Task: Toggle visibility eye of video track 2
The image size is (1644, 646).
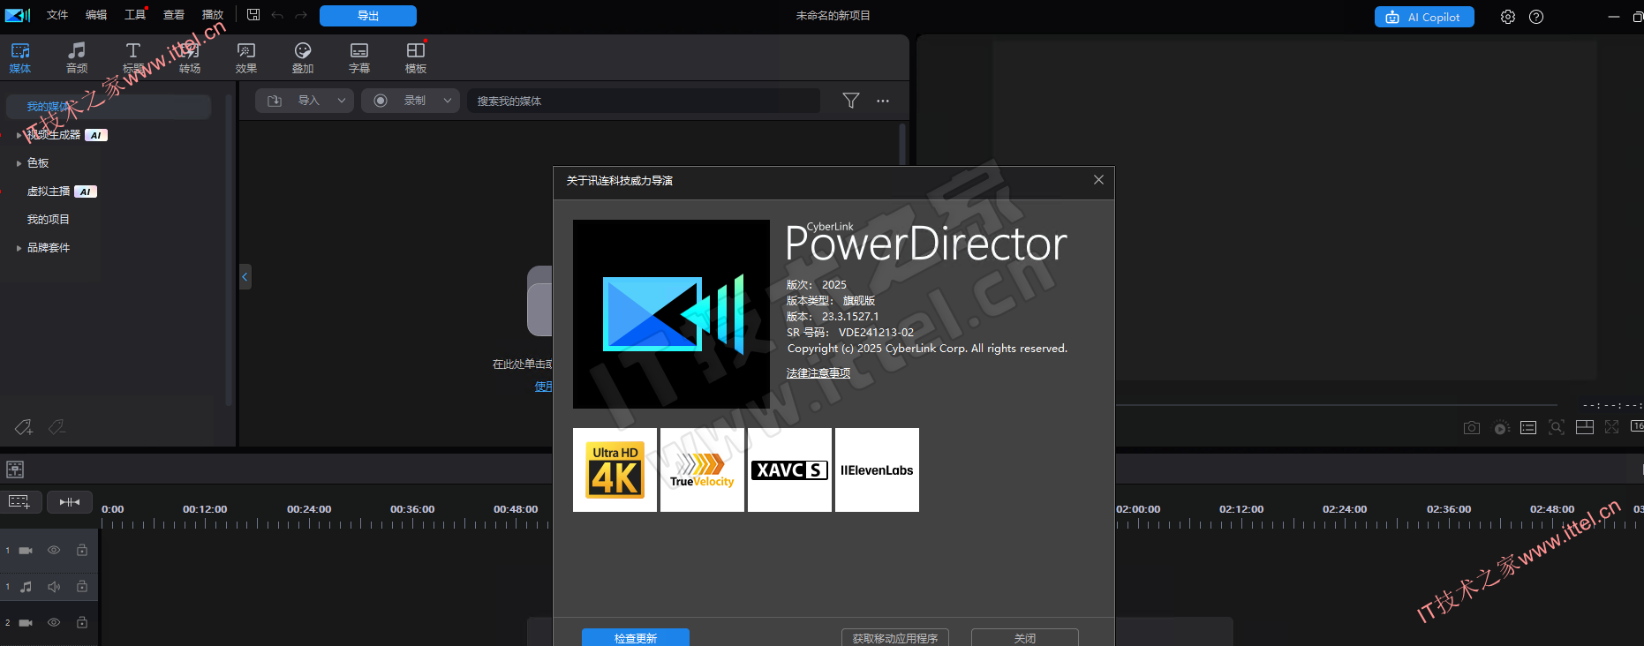Action: coord(54,622)
